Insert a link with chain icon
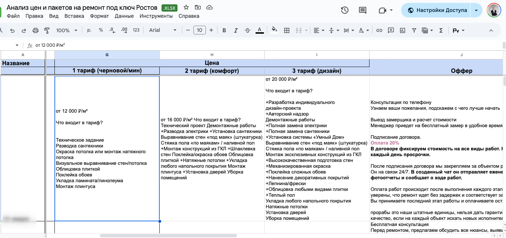Image resolution: width=506 pixels, height=238 pixels. coord(379,30)
